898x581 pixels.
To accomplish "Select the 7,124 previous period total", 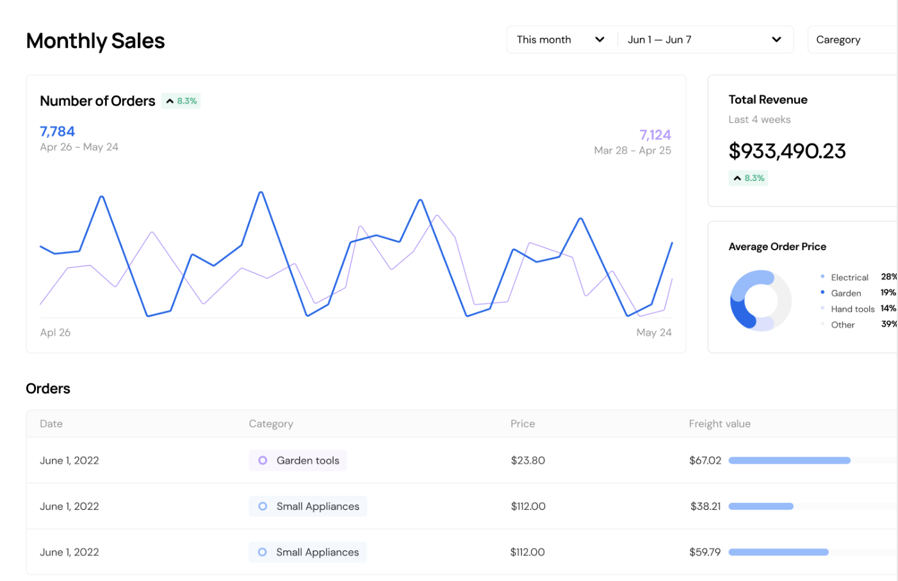I will tap(655, 135).
